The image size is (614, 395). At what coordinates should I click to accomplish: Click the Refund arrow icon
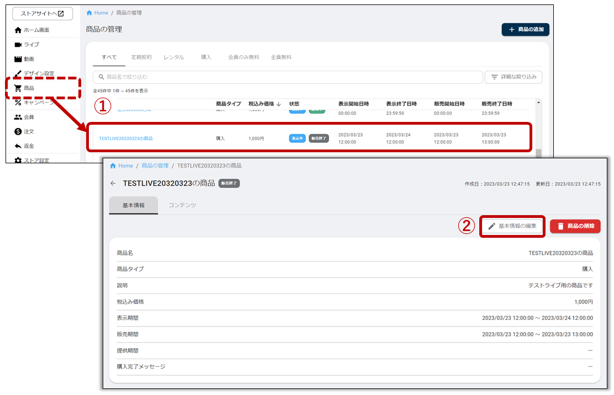click(18, 146)
